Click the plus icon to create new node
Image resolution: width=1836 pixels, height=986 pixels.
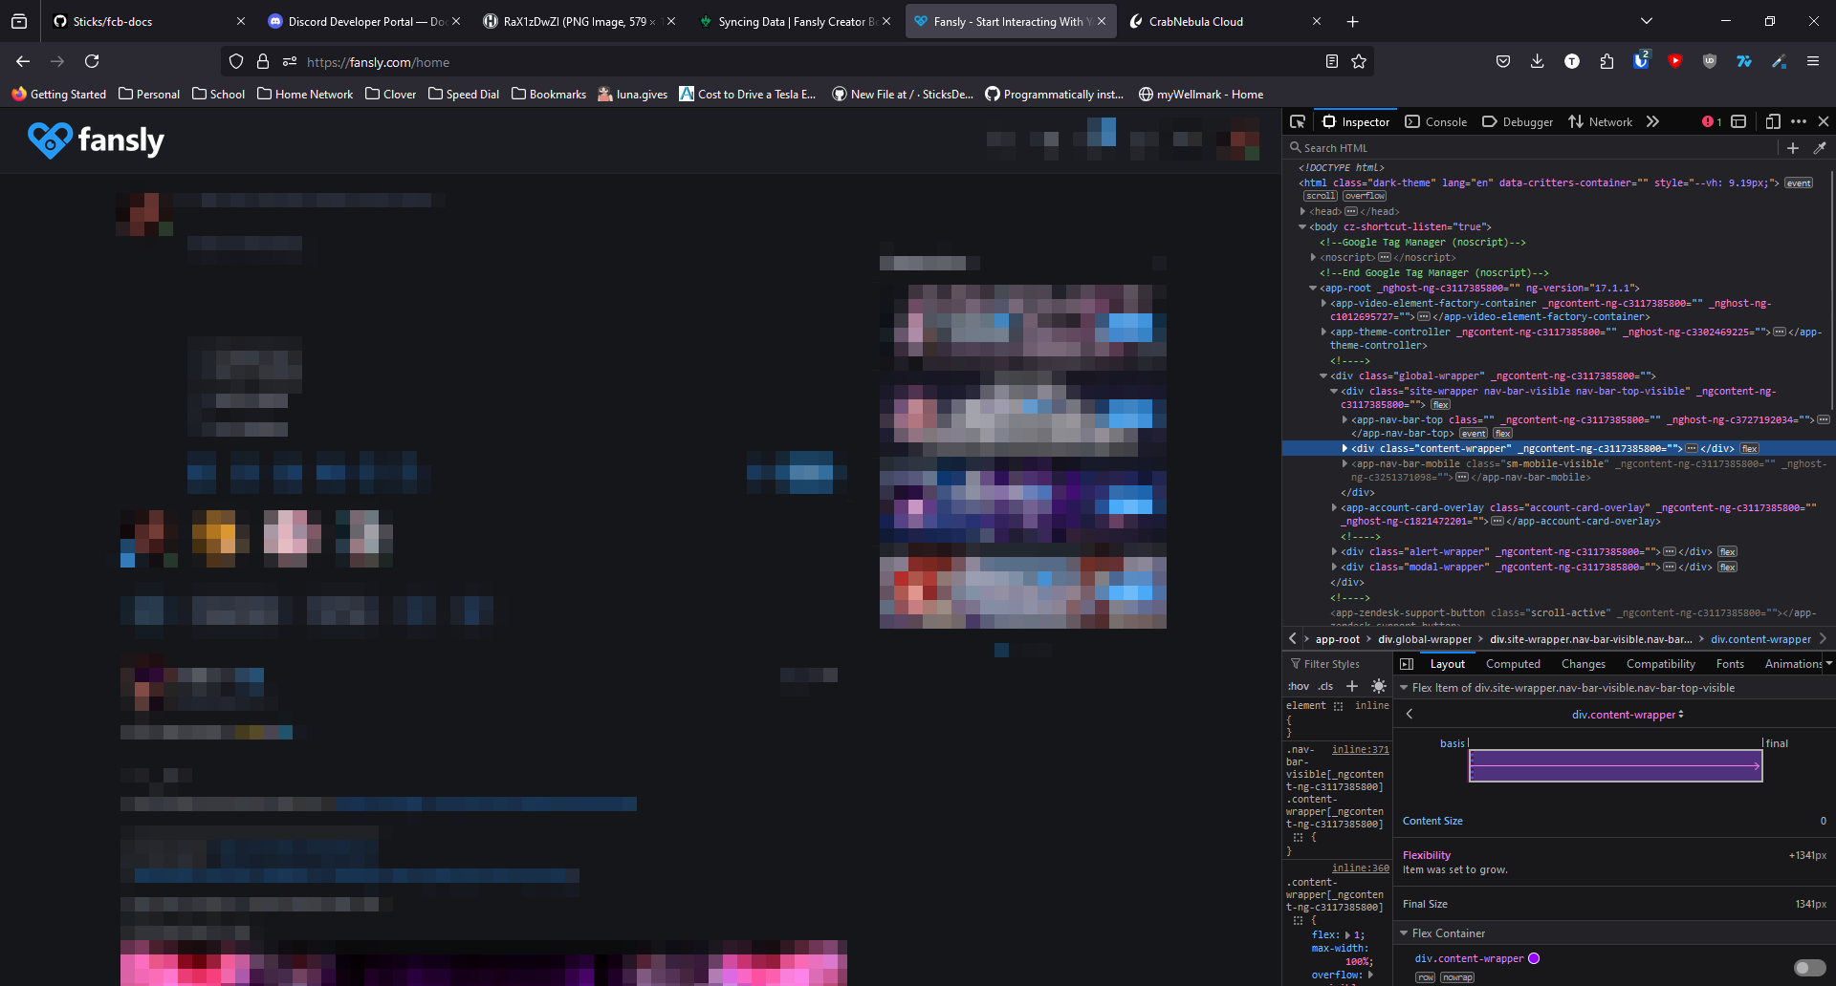point(1793,148)
